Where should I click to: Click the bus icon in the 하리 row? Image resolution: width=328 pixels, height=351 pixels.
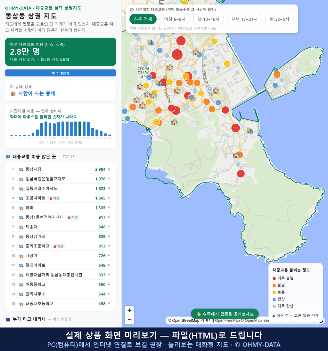click(21, 208)
